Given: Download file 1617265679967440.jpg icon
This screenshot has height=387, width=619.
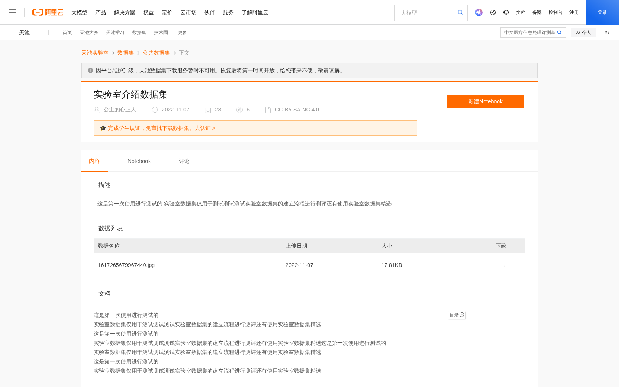Looking at the screenshot, I should 503,265.
